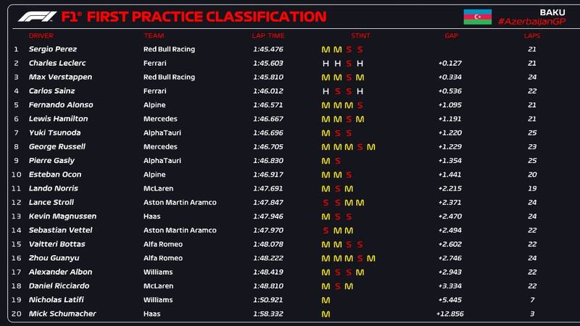580x326 pixels.
Task: Click the last soft tyre in Sergio Perez's stint
Action: pyautogui.click(x=360, y=49)
